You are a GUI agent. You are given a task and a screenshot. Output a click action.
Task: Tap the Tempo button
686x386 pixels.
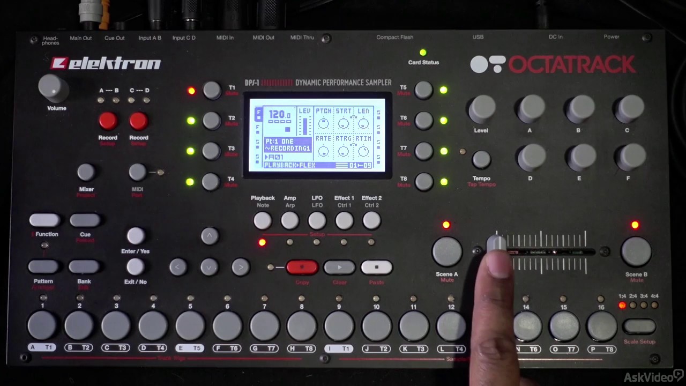click(x=481, y=160)
